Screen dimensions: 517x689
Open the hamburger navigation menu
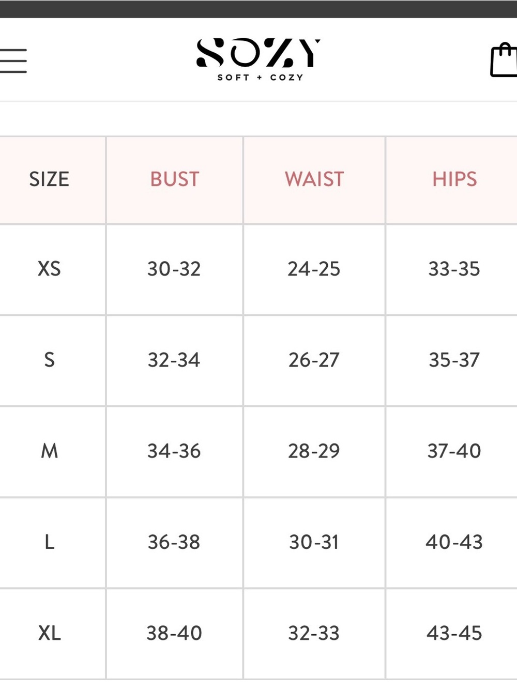tap(12, 61)
